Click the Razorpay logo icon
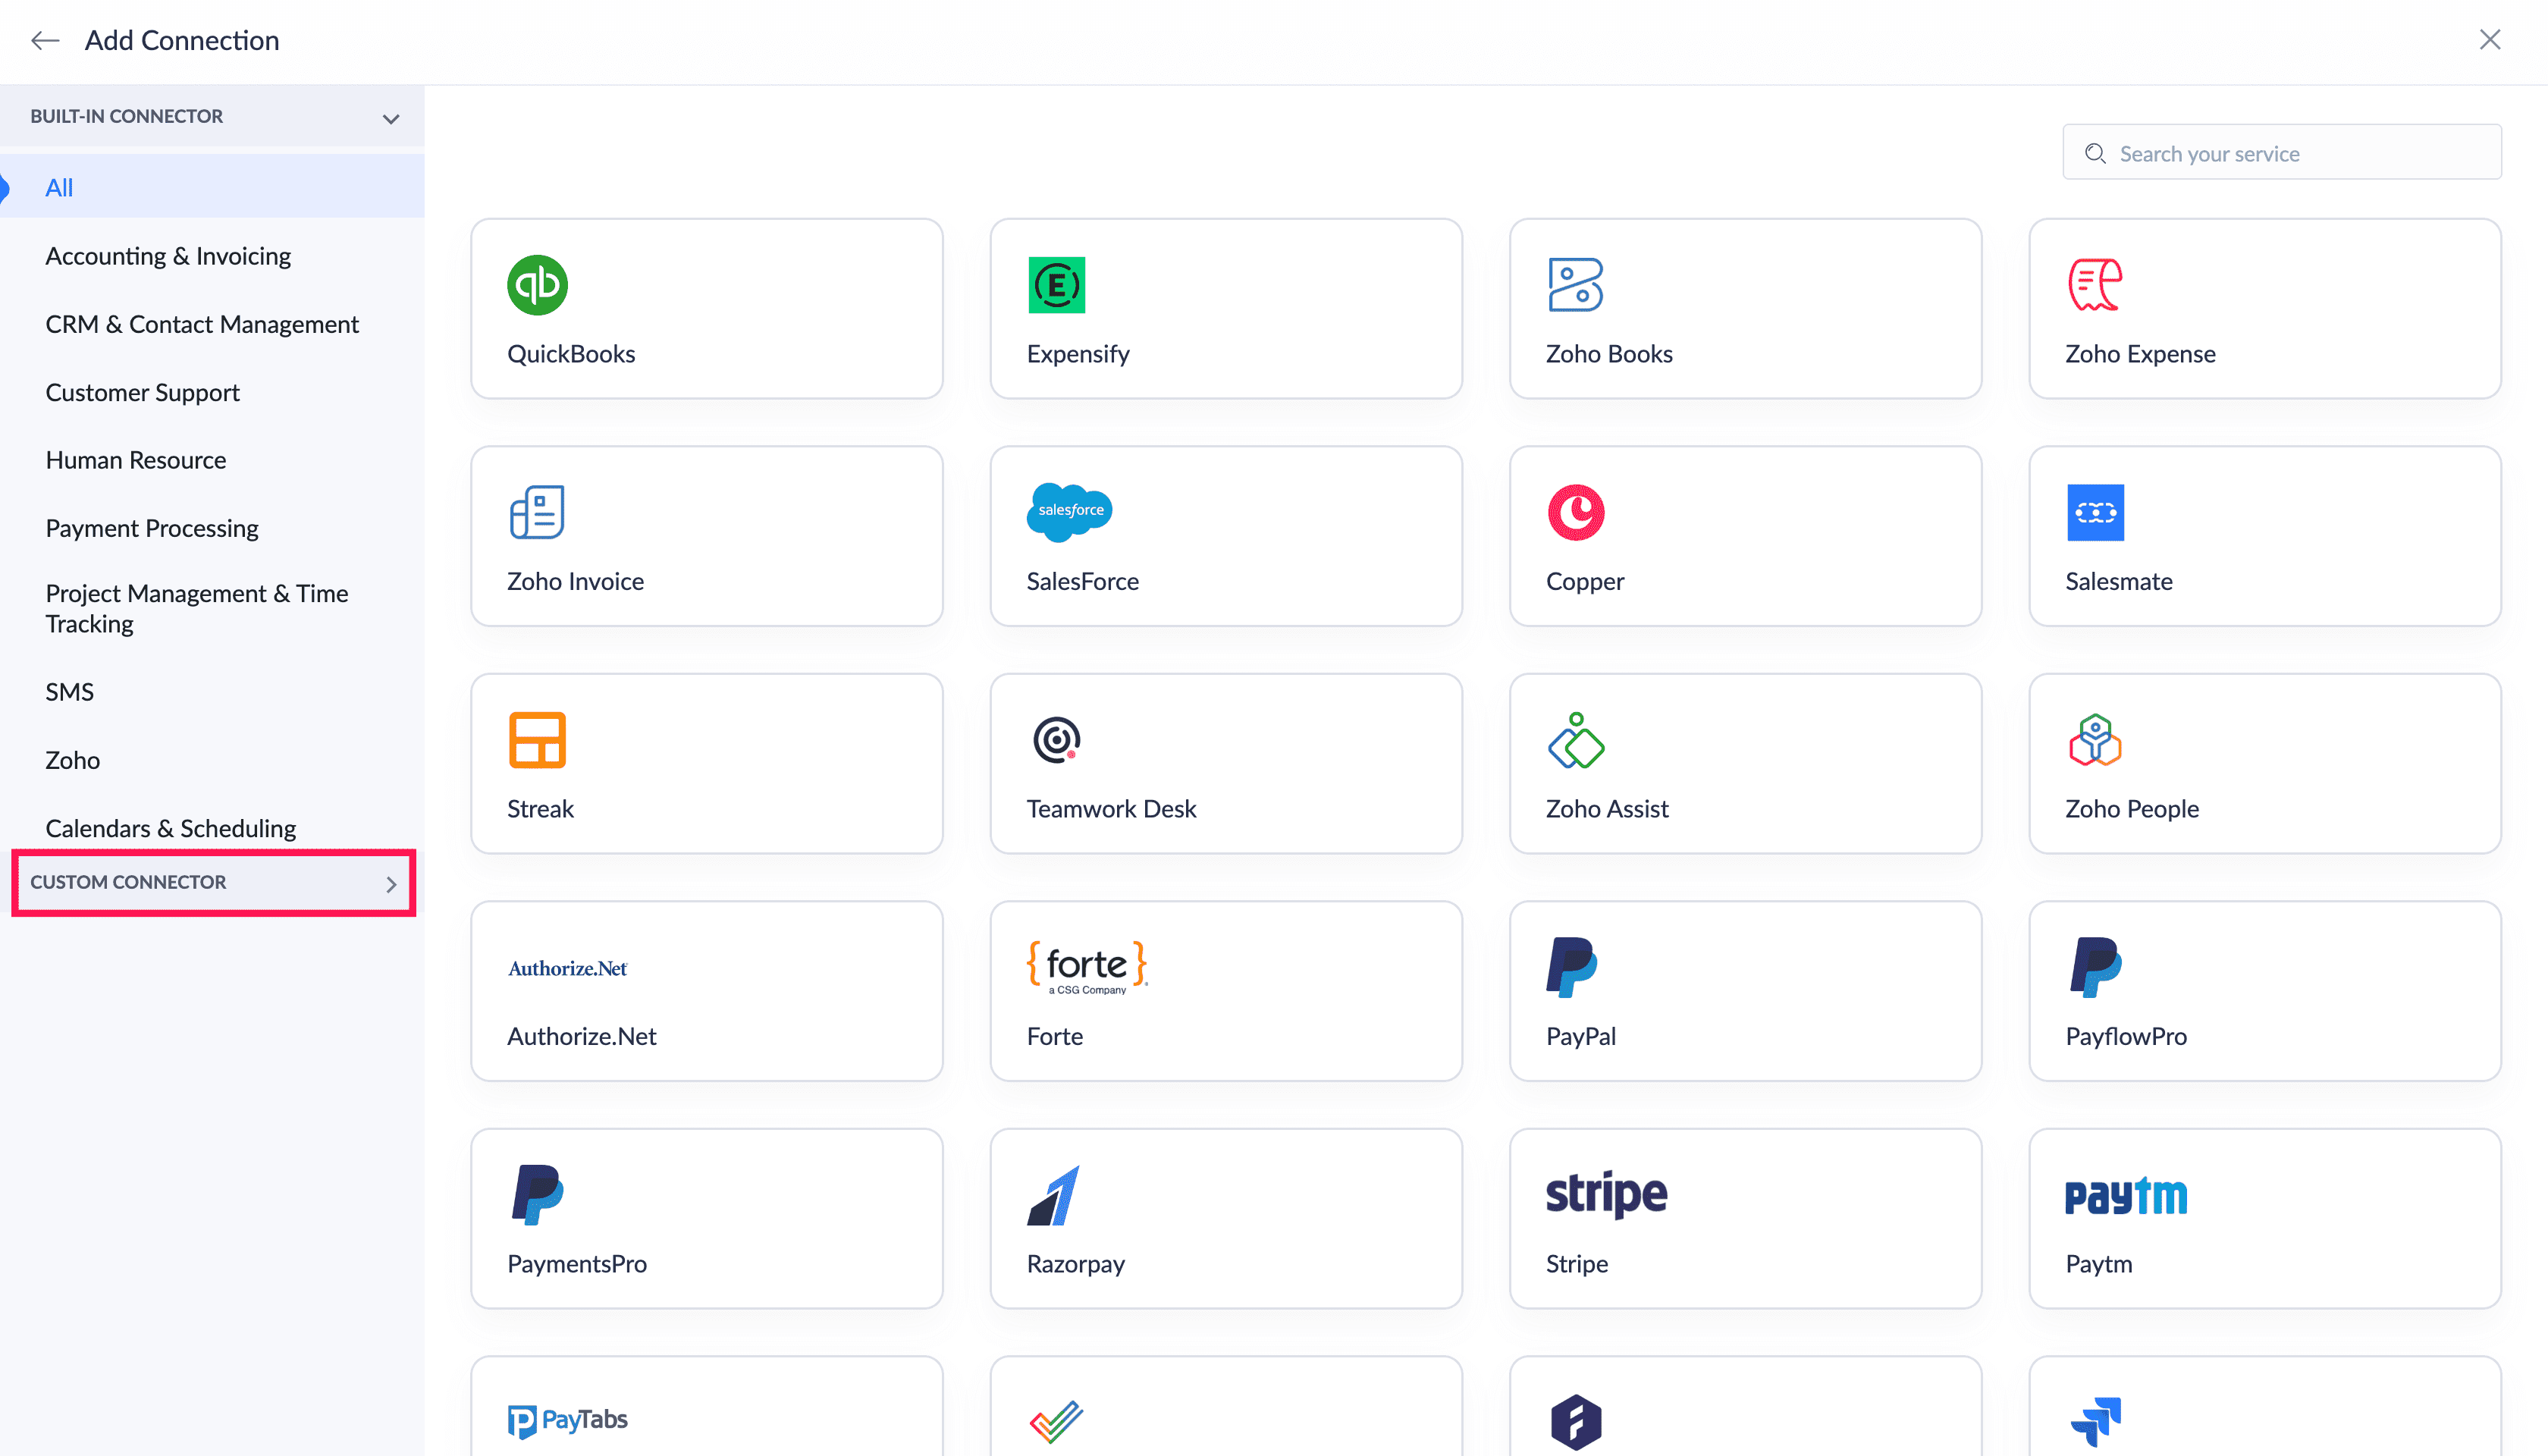The width and height of the screenshot is (2548, 1456). tap(1054, 1195)
